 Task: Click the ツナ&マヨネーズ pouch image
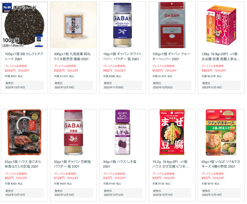tap(221, 132)
